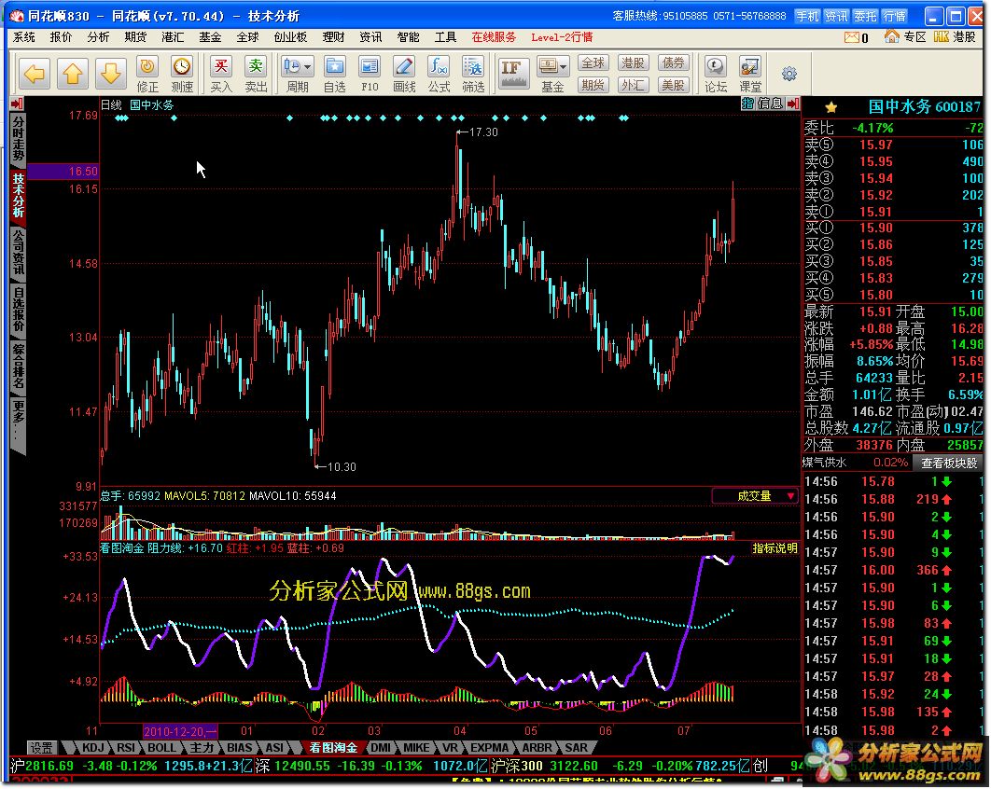Switch to the KDJ indicator tab
The width and height of the screenshot is (991, 789).
click(x=93, y=747)
